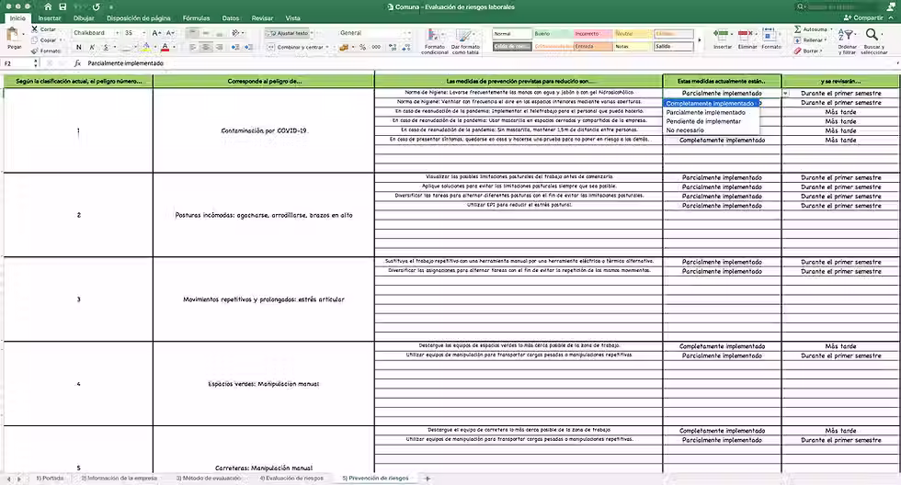Open Formato condicional
This screenshot has height=485, width=901.
434,41
